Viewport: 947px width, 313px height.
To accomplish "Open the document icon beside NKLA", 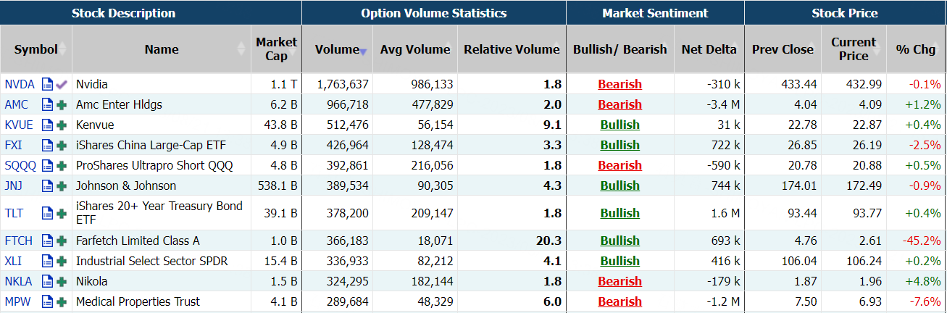I will point(48,281).
